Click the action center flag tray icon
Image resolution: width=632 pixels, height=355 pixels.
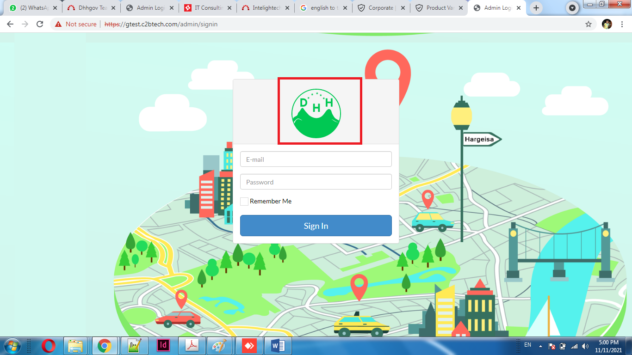point(551,346)
